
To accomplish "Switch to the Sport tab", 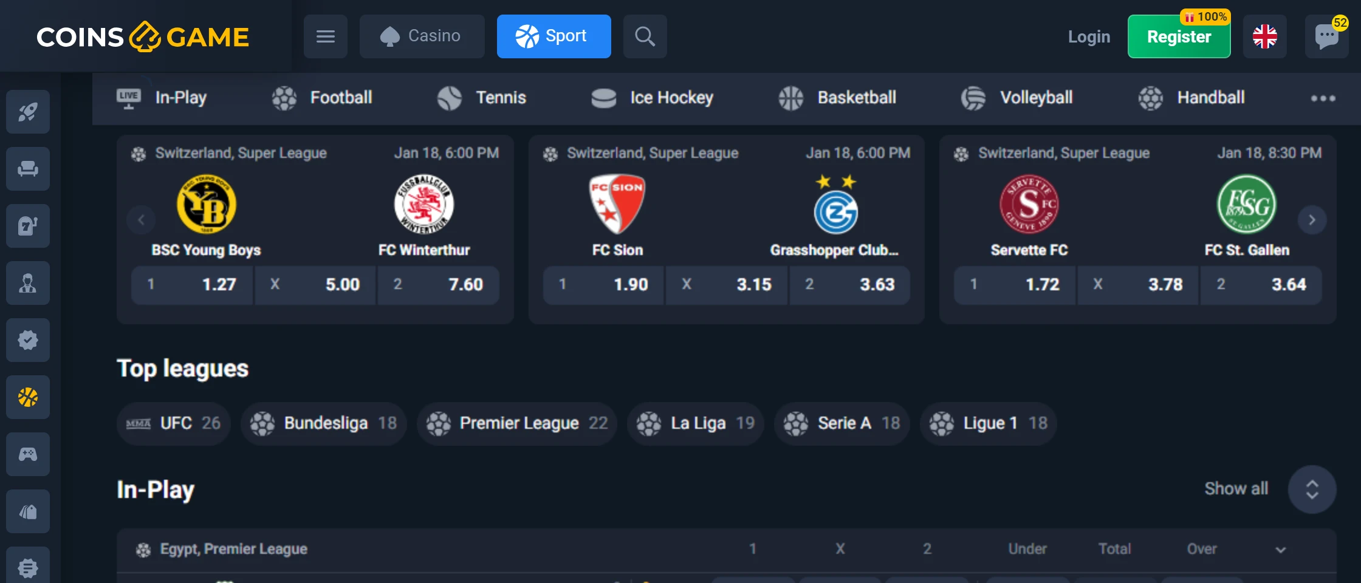I will 554,36.
